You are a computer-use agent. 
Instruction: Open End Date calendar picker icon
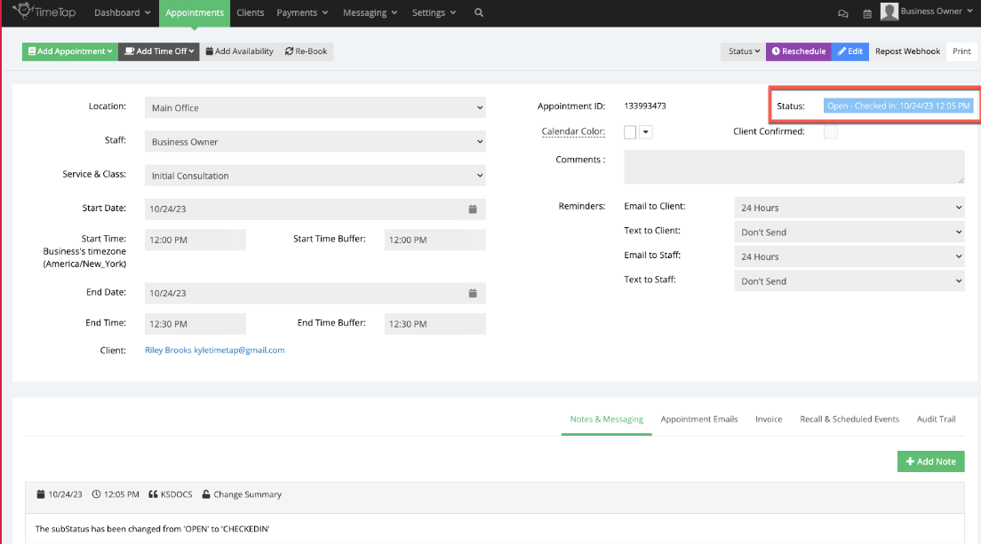click(473, 294)
